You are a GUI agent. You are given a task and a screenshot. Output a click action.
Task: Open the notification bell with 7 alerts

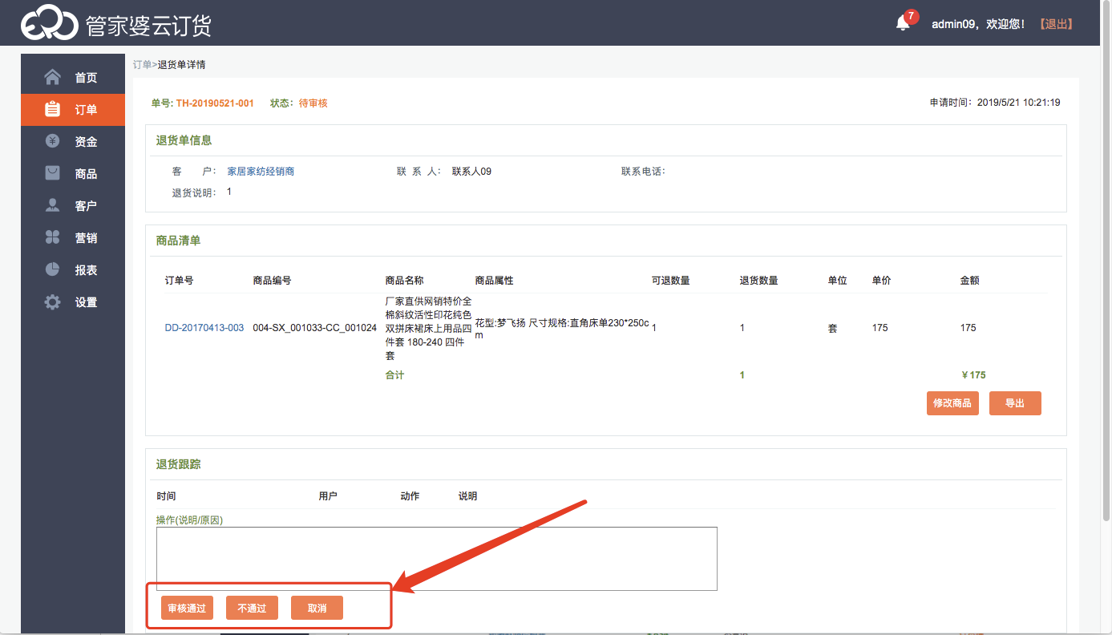904,23
